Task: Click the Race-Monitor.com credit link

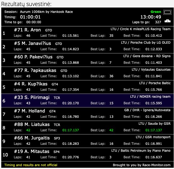Action: 142,165
